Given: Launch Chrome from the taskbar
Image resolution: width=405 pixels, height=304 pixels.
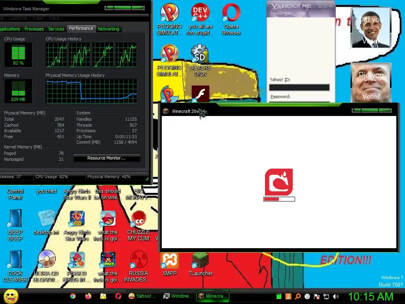Looking at the screenshot, I should [73, 296].
